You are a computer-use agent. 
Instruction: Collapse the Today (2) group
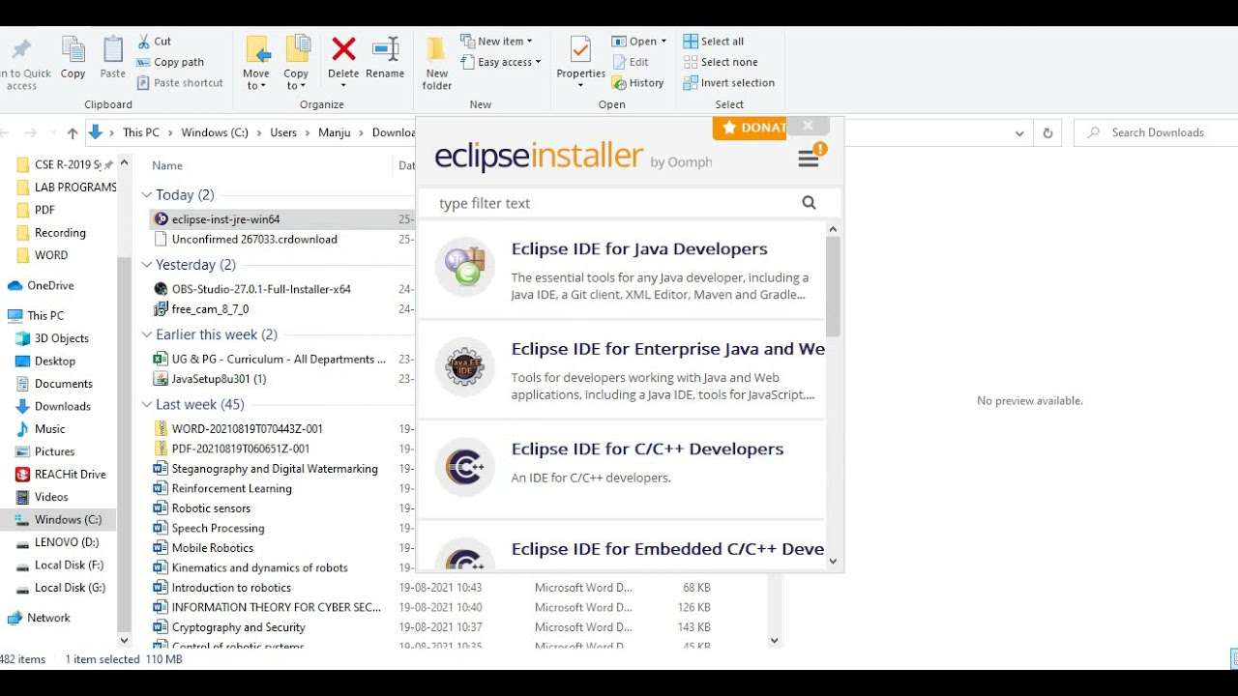[x=147, y=195]
